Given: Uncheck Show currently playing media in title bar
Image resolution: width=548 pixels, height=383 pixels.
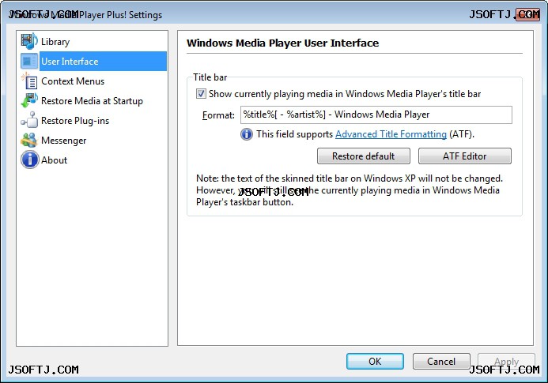Looking at the screenshot, I should [201, 93].
